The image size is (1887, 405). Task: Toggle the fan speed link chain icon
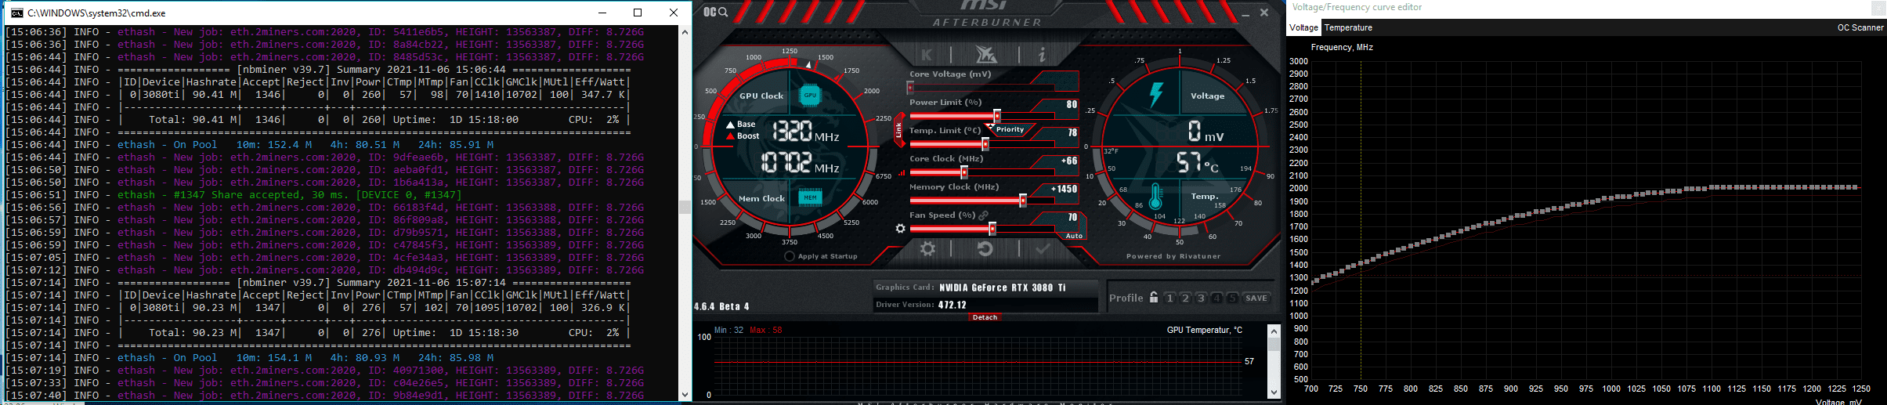click(983, 215)
